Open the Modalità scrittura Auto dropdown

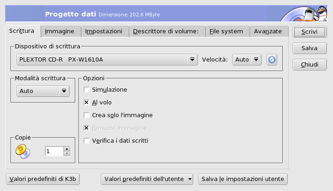(42, 91)
